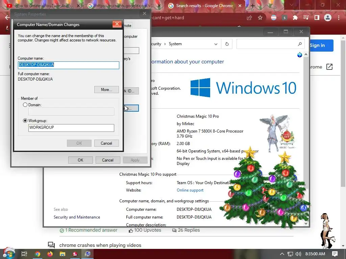This screenshot has height=259, width=346.
Task: Close the 'Search results - Google Chrome' tab
Action: 240,6
